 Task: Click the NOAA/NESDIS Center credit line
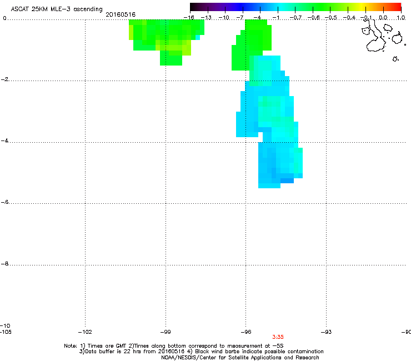240,358
